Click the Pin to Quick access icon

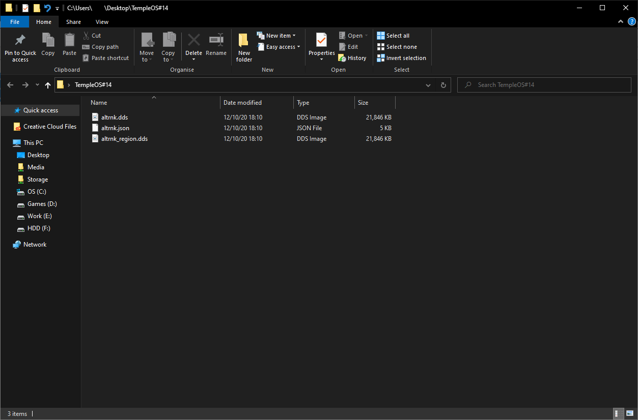click(x=20, y=41)
